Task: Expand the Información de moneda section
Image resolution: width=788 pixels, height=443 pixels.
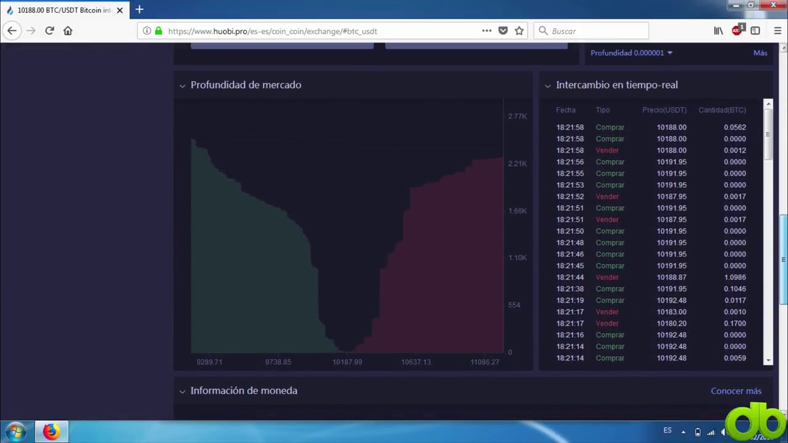Action: [x=182, y=391]
